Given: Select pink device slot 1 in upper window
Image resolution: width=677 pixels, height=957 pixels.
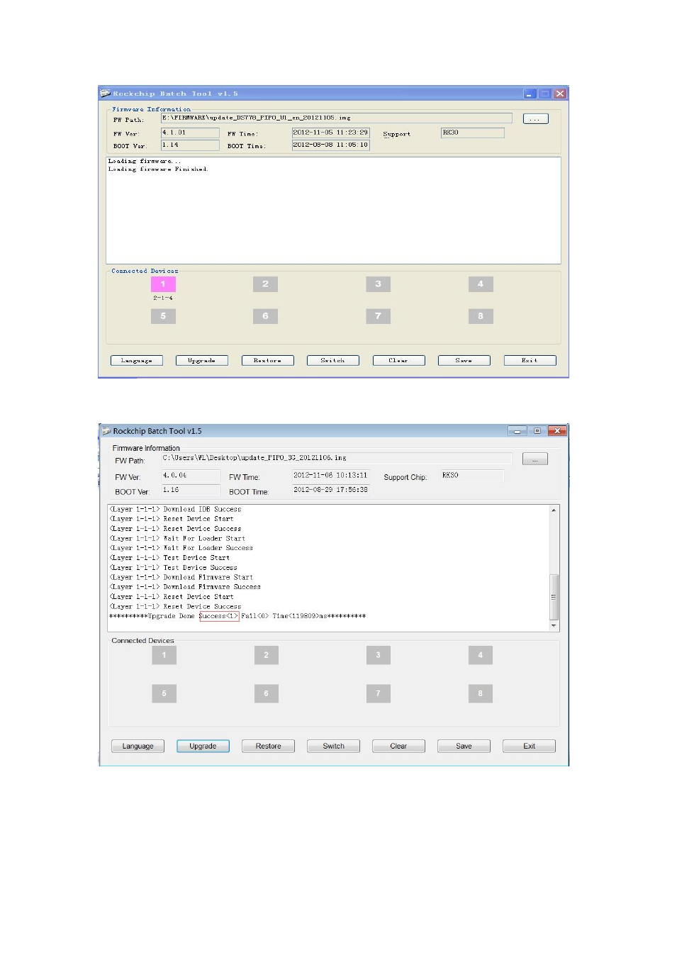Looking at the screenshot, I should click(x=163, y=284).
